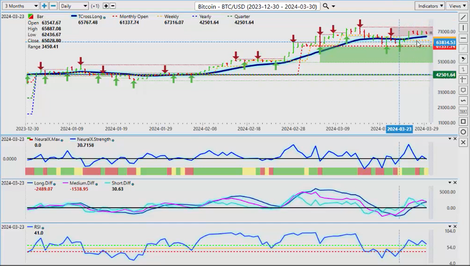Click the Close value 65028.80
Screen dimensions: 470x266
click(x=51, y=41)
